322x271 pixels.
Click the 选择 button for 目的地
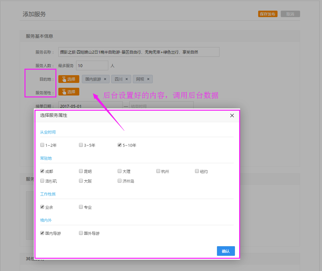click(69, 79)
